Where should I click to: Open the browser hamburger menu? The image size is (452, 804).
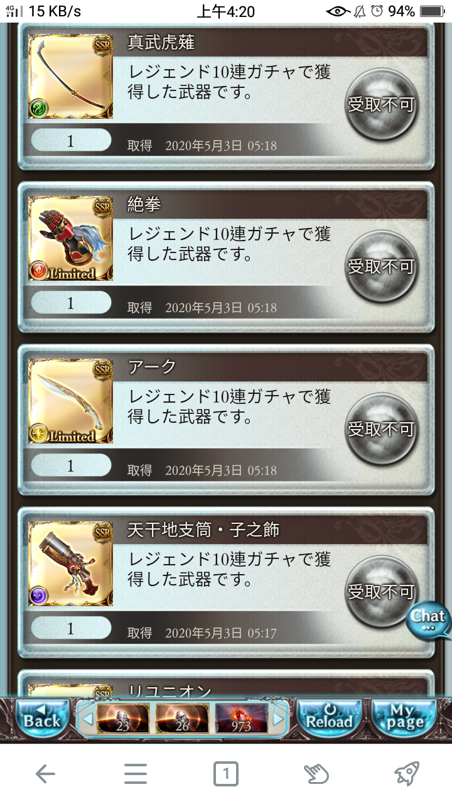pos(136,774)
